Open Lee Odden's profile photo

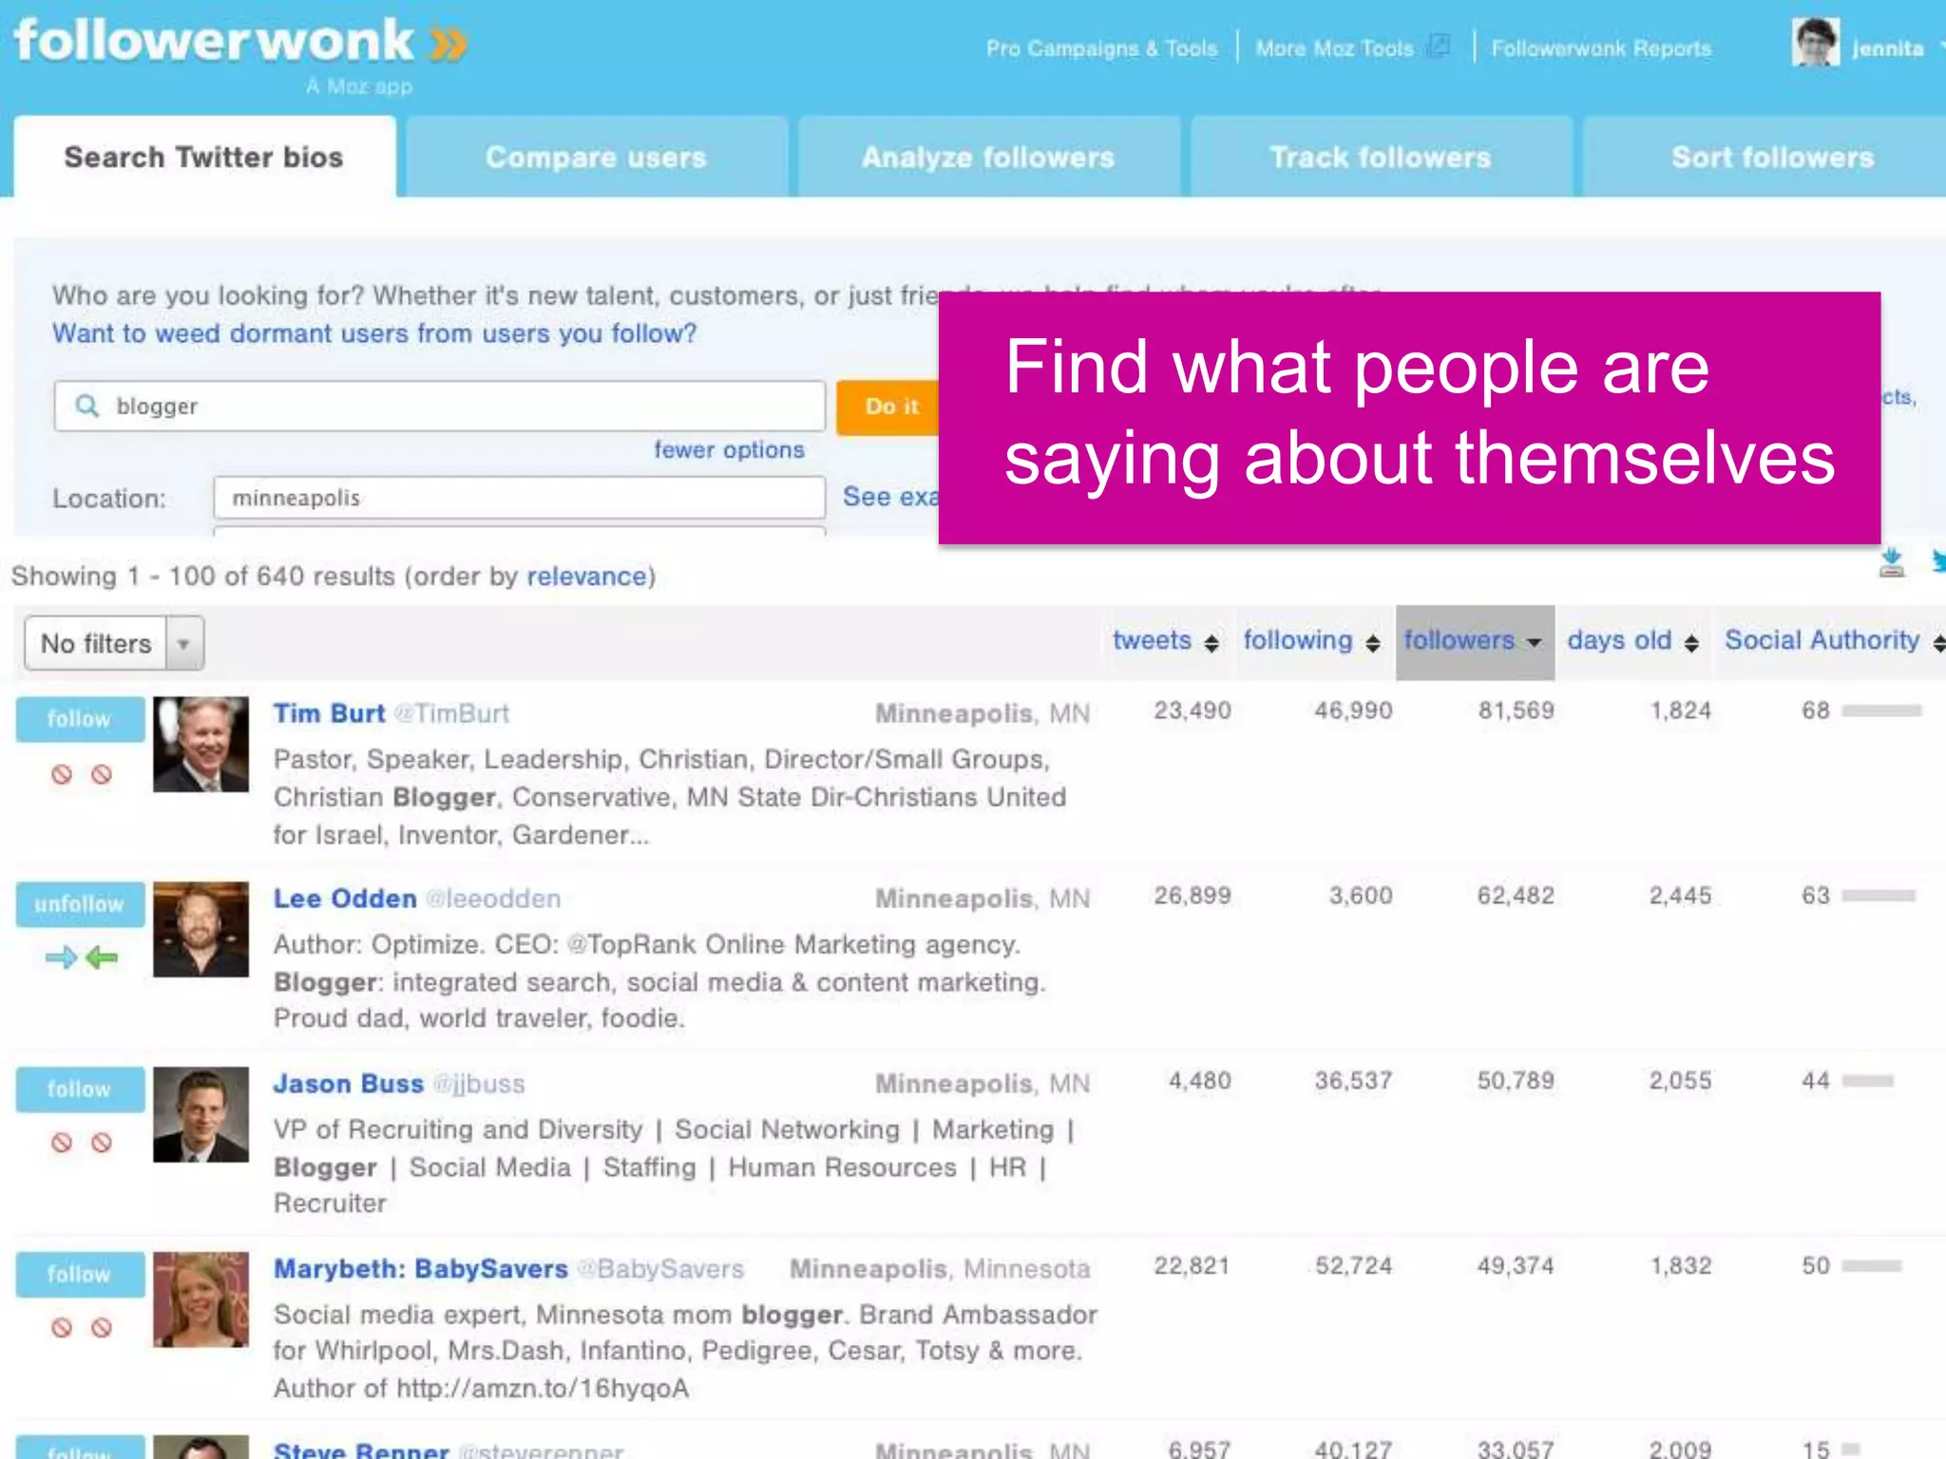(200, 929)
